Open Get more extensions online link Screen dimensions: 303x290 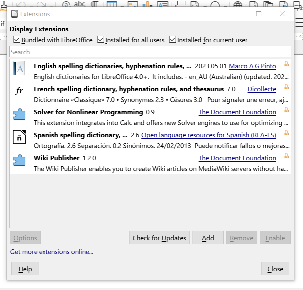point(52,252)
